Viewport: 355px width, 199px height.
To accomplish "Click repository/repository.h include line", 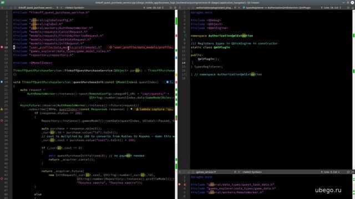I will [43, 55].
